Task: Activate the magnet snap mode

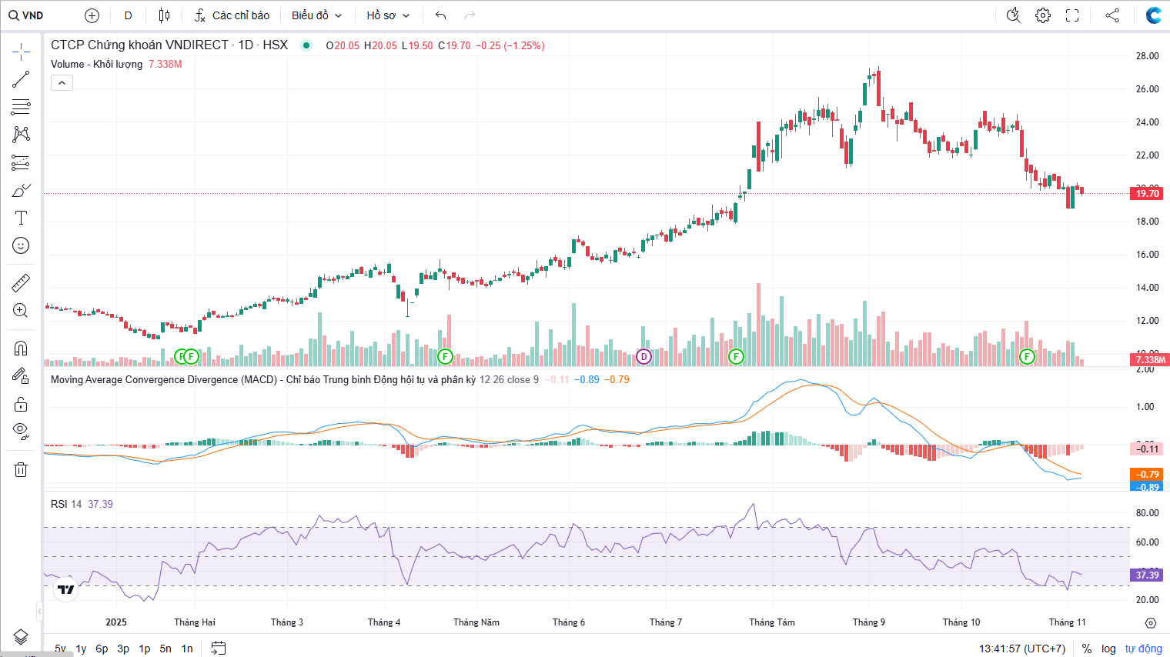Action: coord(21,349)
